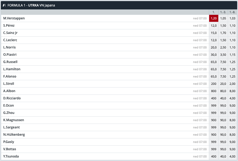Select S.Pérez win odds of 12,0
Viewport: 238px width, 161px height.
point(214,26)
